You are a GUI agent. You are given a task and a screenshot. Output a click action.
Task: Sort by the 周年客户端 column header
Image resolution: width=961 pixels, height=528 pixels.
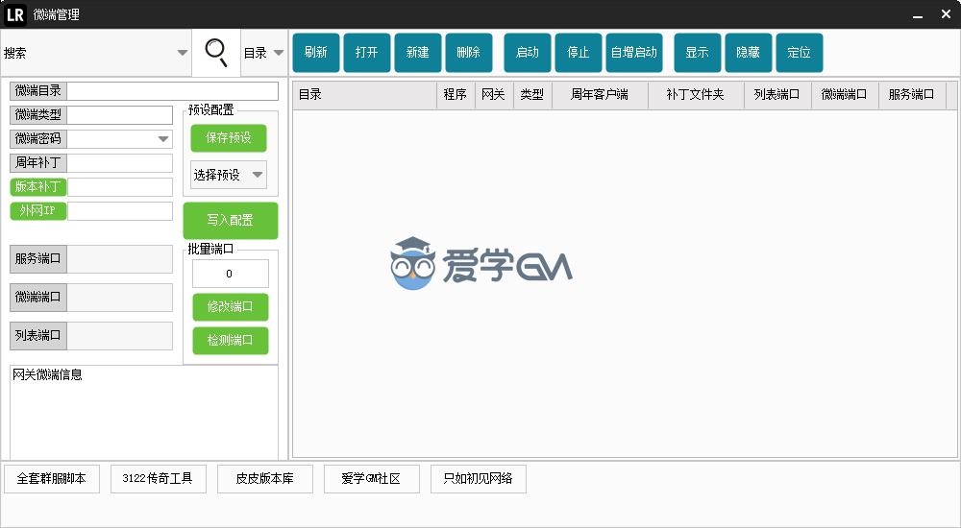click(x=600, y=95)
